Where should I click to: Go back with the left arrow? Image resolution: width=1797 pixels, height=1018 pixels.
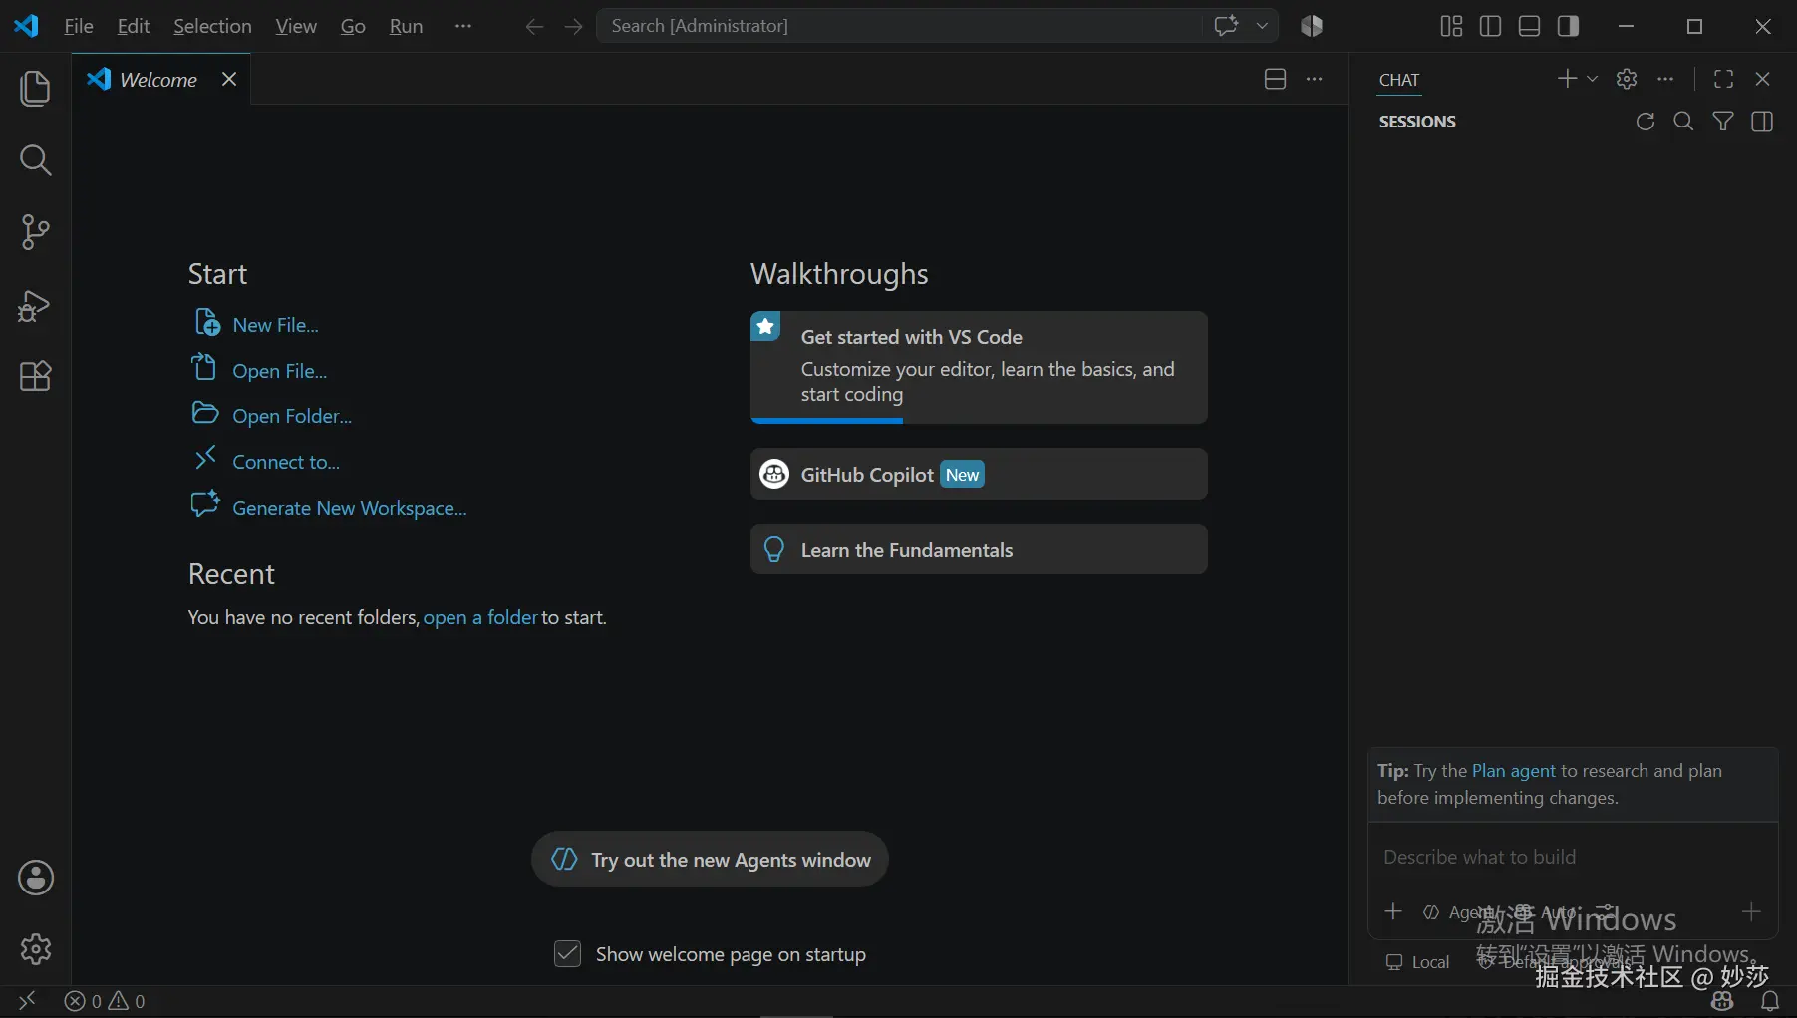tap(534, 26)
